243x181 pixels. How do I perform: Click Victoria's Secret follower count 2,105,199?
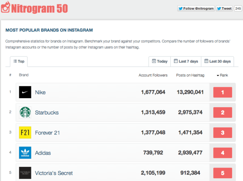[153, 173]
